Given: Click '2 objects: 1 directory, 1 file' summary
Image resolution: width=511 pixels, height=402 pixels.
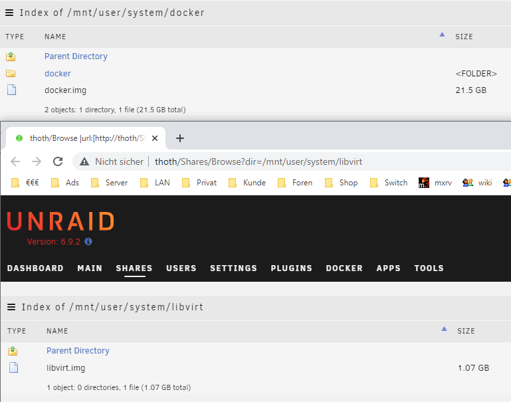Looking at the screenshot, I should pos(115,110).
